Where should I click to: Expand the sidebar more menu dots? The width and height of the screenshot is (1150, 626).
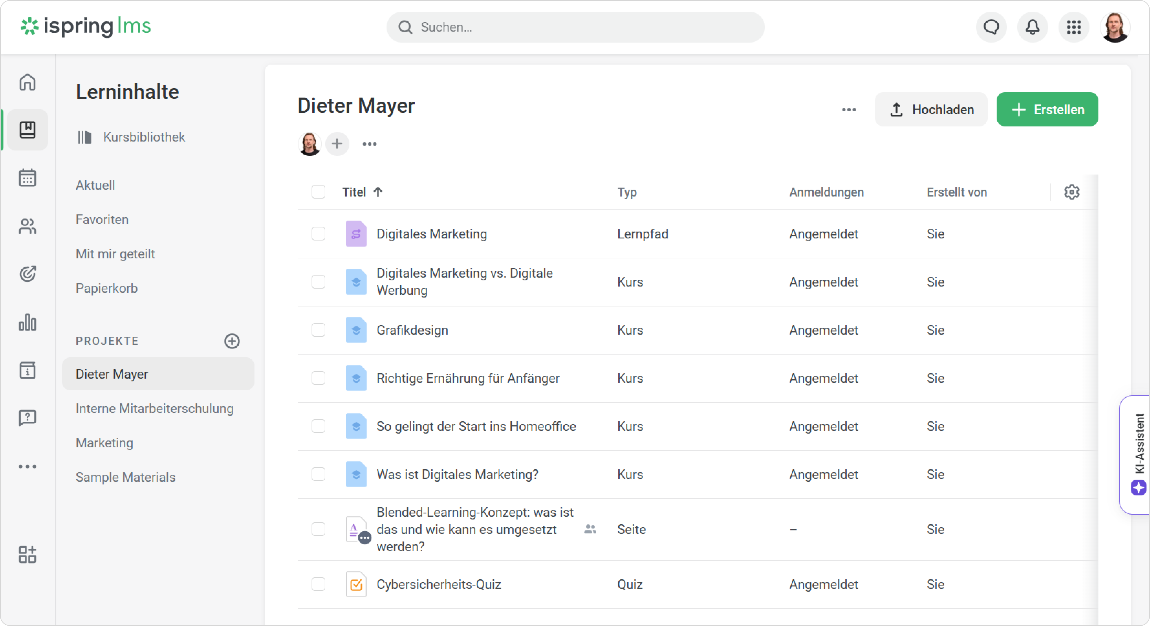pos(27,467)
